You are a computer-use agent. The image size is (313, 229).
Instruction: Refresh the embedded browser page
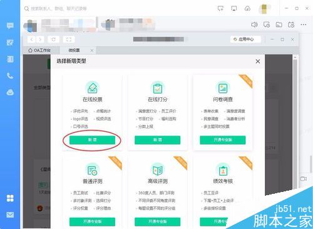pos(53,40)
